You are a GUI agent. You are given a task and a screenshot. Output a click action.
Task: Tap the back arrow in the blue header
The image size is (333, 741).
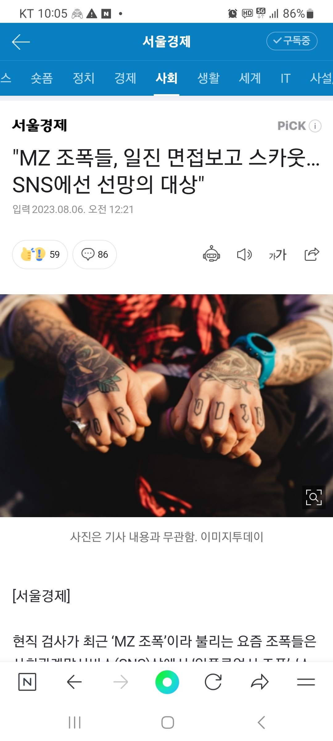click(x=21, y=42)
